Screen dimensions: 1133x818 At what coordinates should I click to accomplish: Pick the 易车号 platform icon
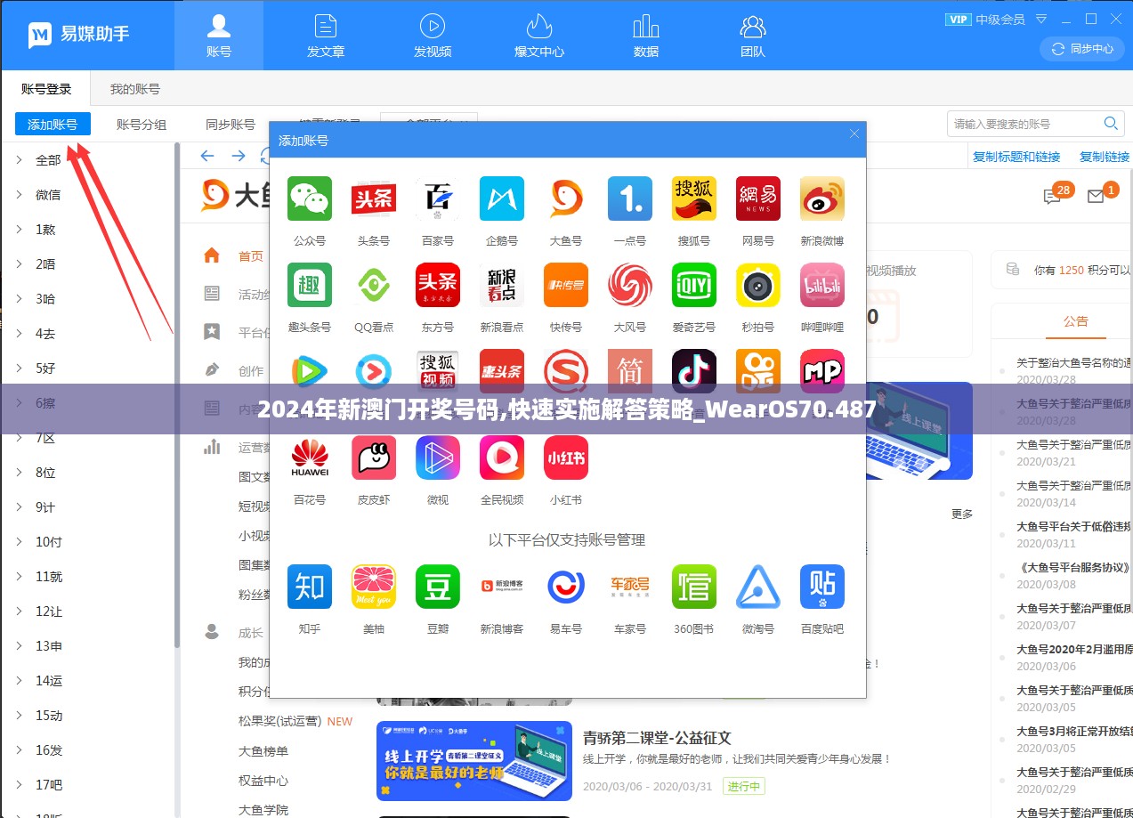pyautogui.click(x=566, y=587)
